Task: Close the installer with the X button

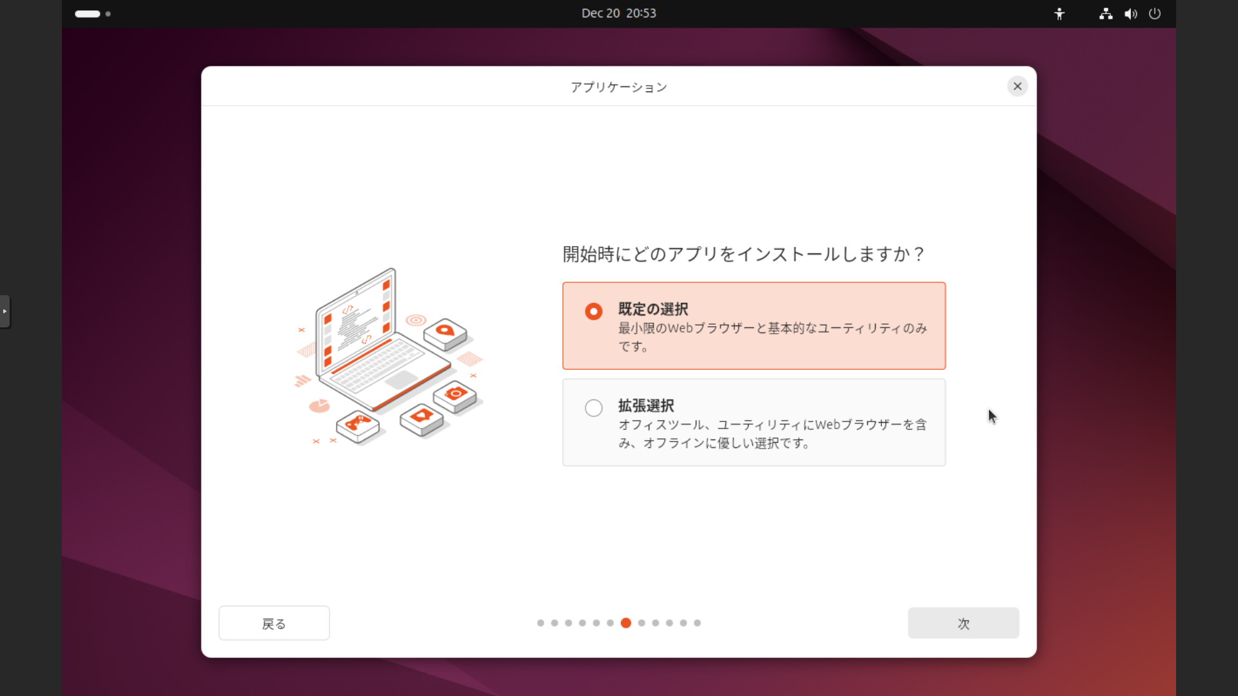Action: (1017, 86)
